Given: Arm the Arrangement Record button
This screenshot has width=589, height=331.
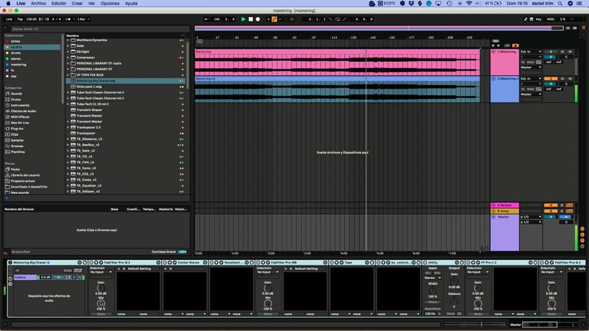Looking at the screenshot, I should [x=258, y=19].
